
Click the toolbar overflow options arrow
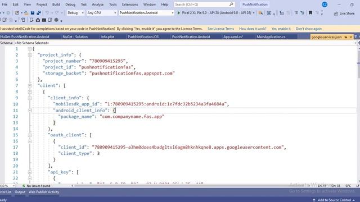point(322,13)
